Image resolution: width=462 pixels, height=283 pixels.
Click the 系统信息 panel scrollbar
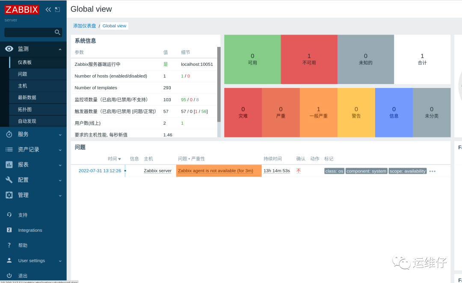[x=219, y=85]
